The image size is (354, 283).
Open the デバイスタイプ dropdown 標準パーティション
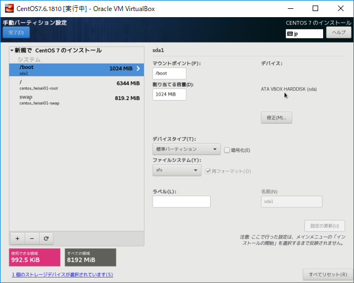(x=186, y=149)
